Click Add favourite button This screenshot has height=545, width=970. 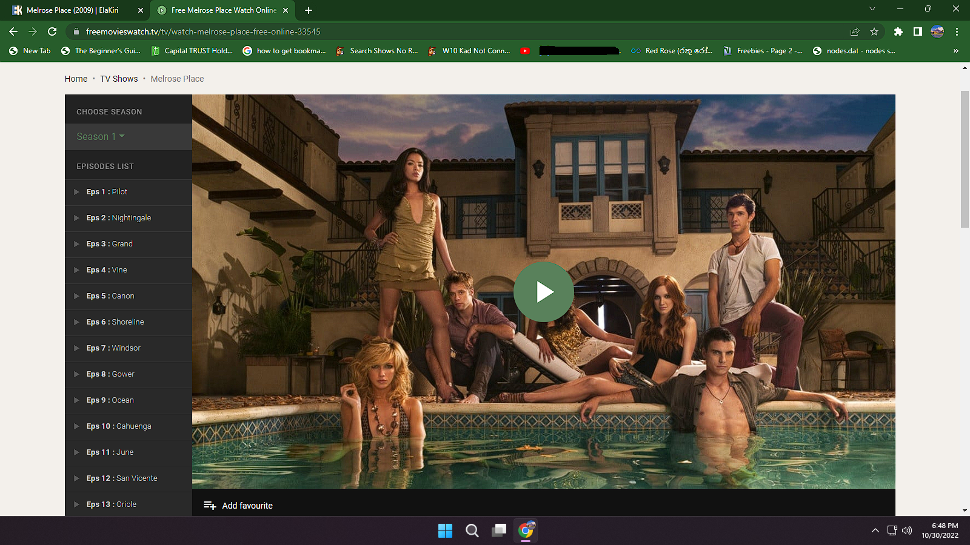pos(238,506)
